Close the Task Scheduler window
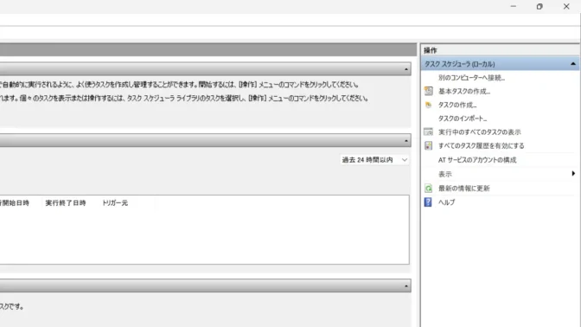581x327 pixels. 566,6
